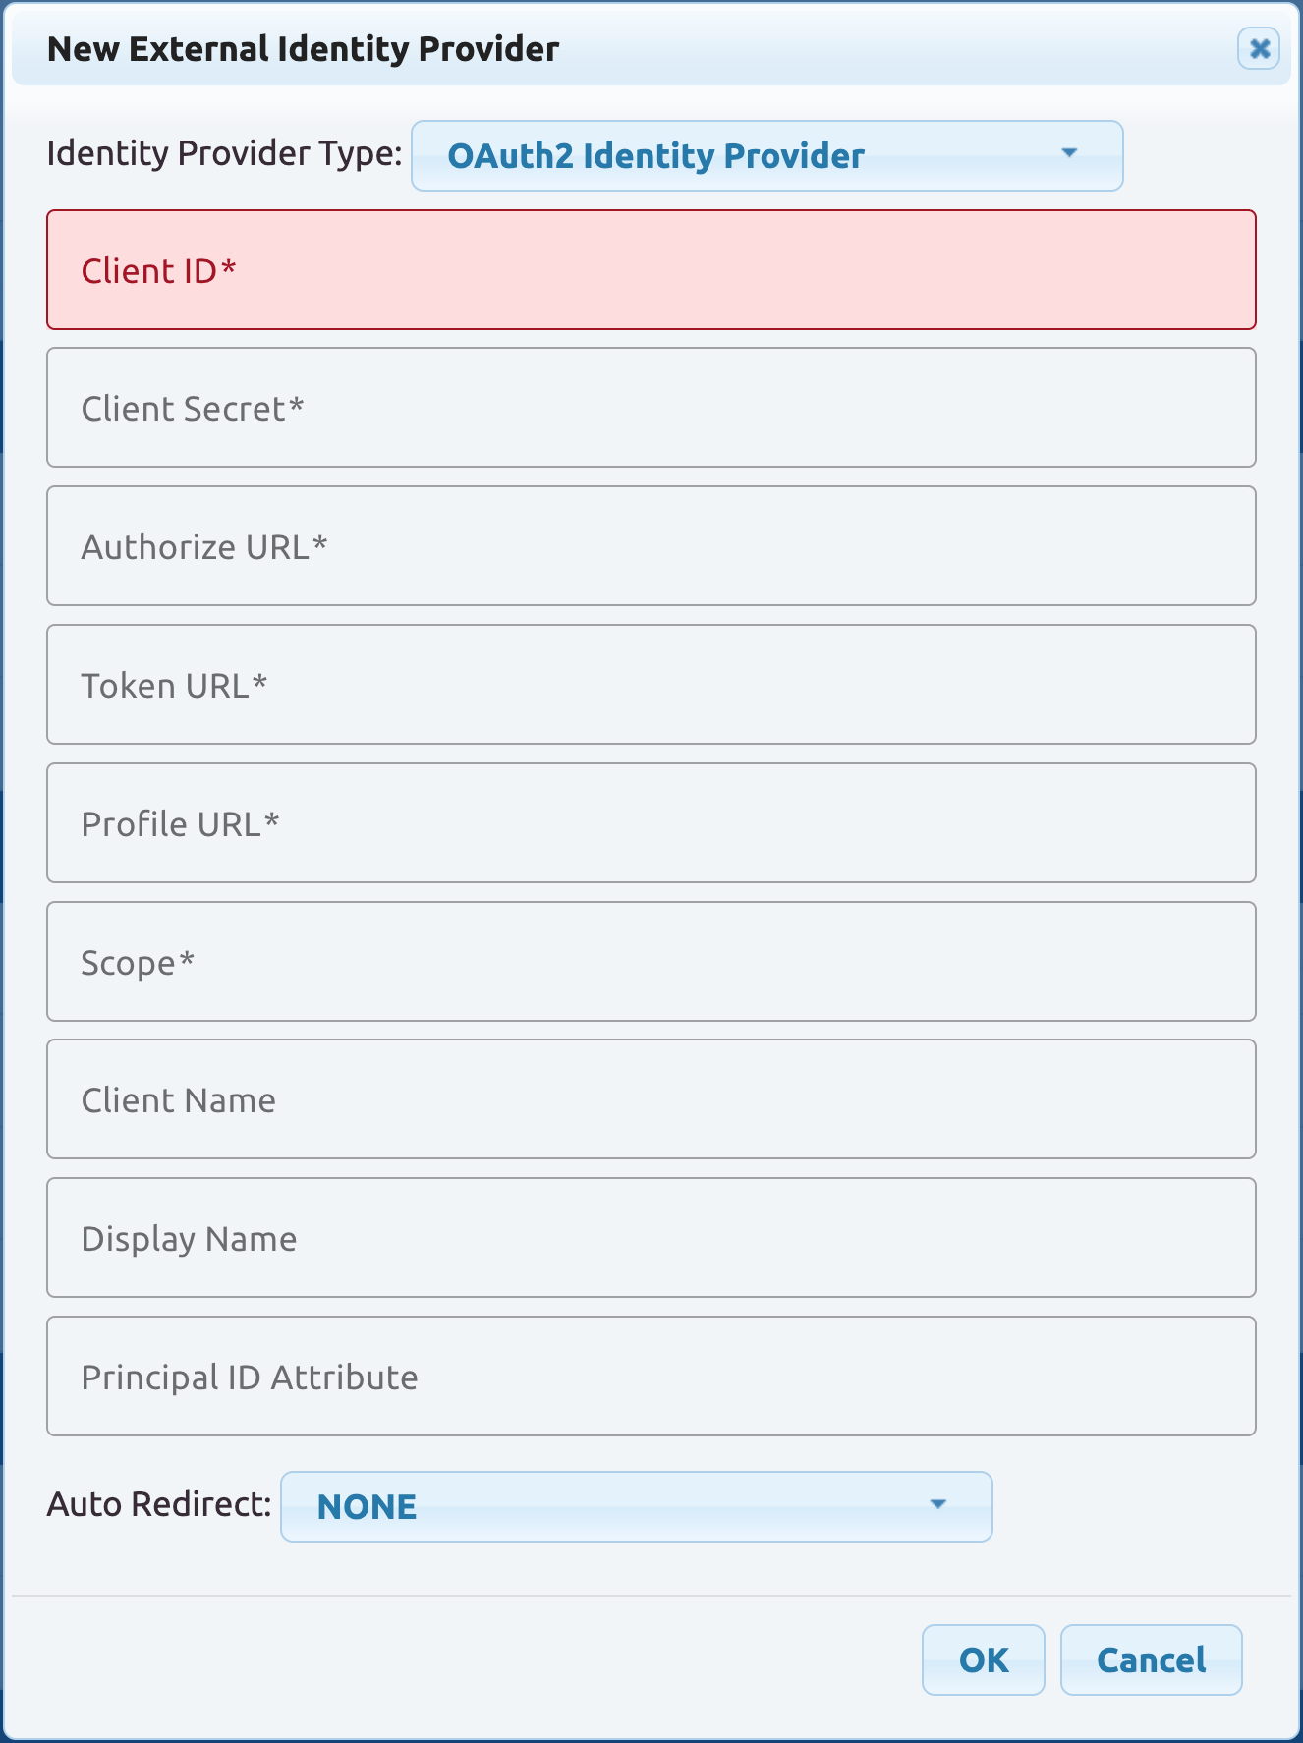Click the Auto Redirect dropdown arrow
This screenshot has width=1303, height=1743.
[x=937, y=1505]
